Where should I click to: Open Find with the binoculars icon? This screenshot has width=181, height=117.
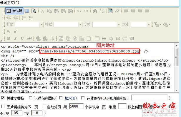click(x=95, y=11)
